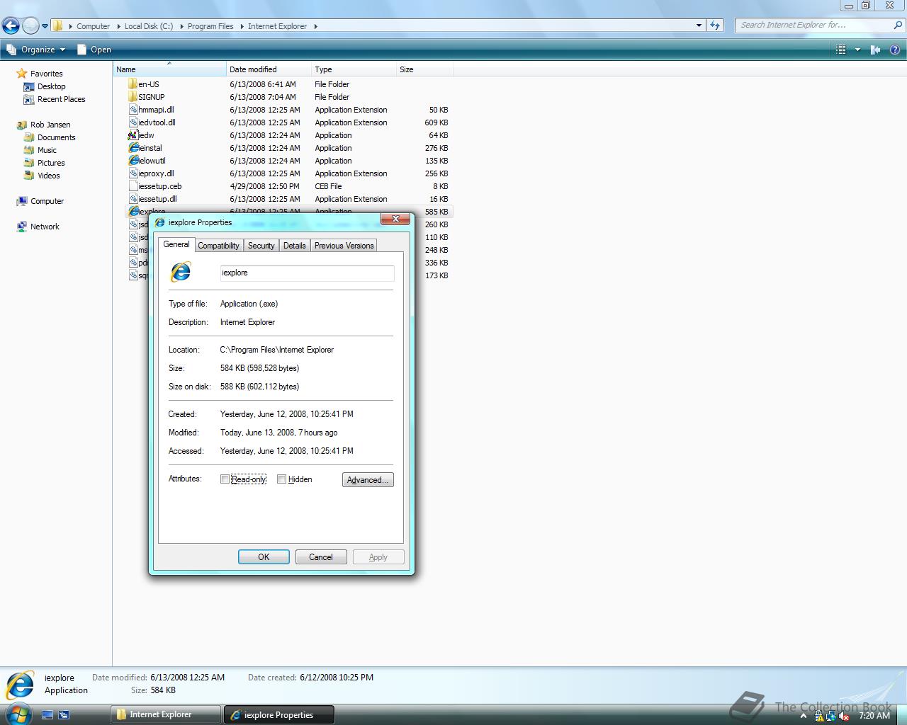Click the Forward navigation arrow
907x725 pixels.
click(30, 26)
